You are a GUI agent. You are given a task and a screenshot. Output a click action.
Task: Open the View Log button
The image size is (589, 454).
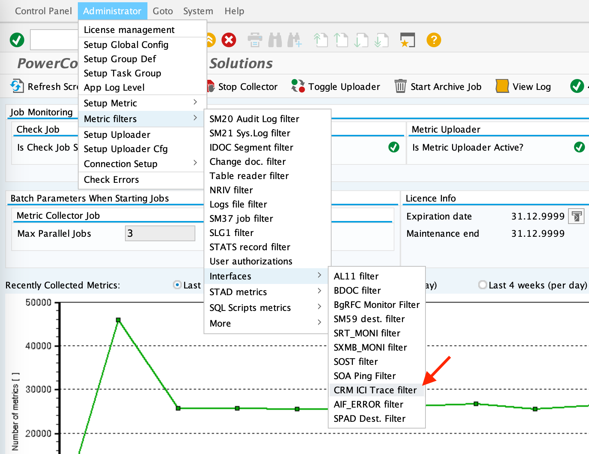(524, 87)
